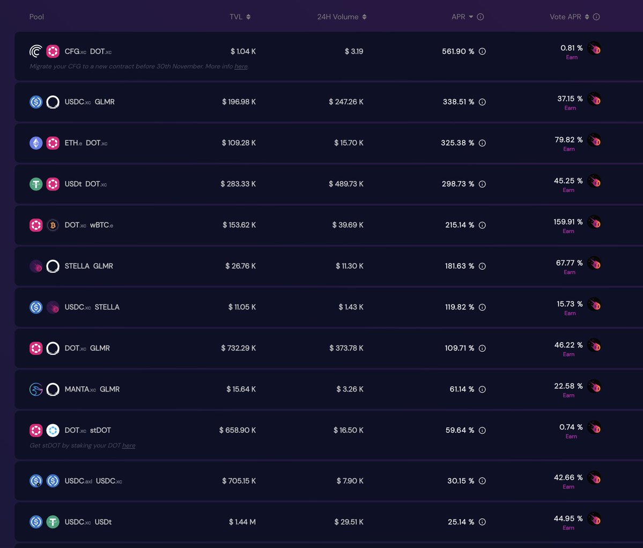
Task: Open the USDt DOT.xc pool row
Action: point(329,184)
